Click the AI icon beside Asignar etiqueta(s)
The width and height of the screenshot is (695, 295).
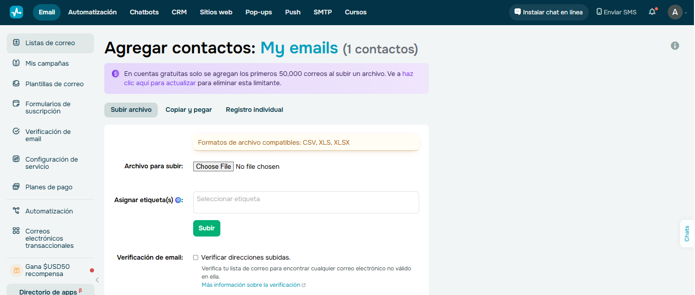(178, 200)
